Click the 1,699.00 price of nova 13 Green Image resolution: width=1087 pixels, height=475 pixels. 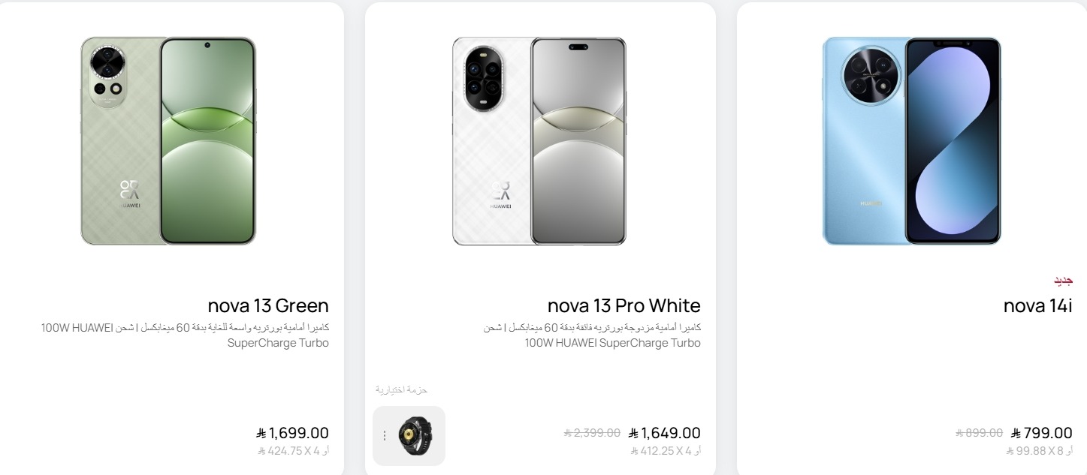coord(292,433)
